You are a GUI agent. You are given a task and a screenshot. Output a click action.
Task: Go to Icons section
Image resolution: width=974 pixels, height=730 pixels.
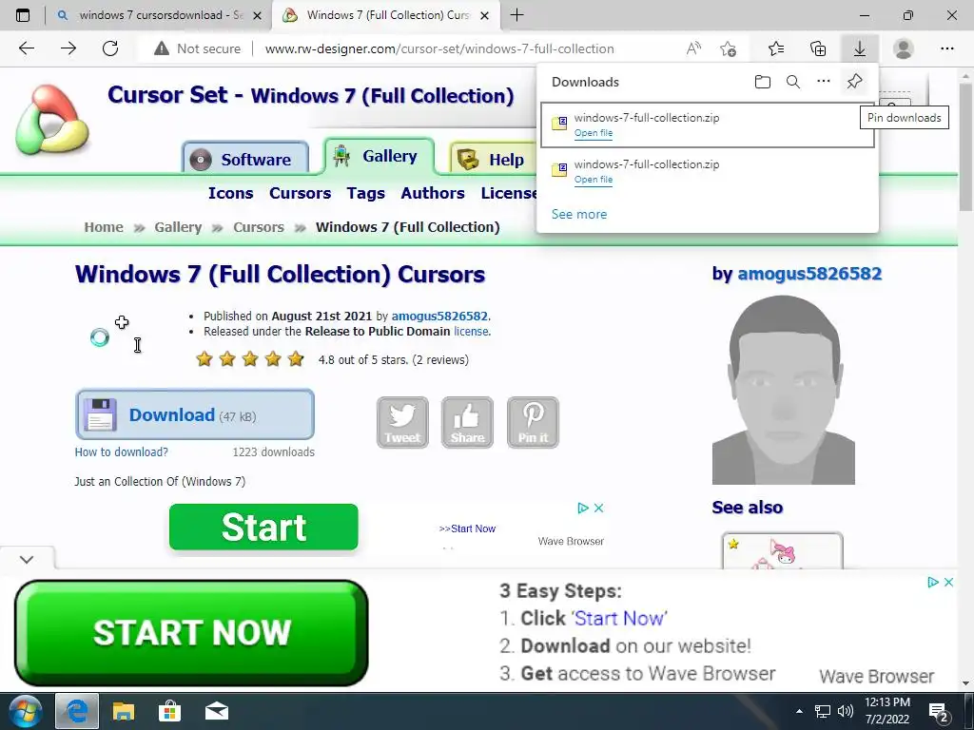pyautogui.click(x=230, y=193)
